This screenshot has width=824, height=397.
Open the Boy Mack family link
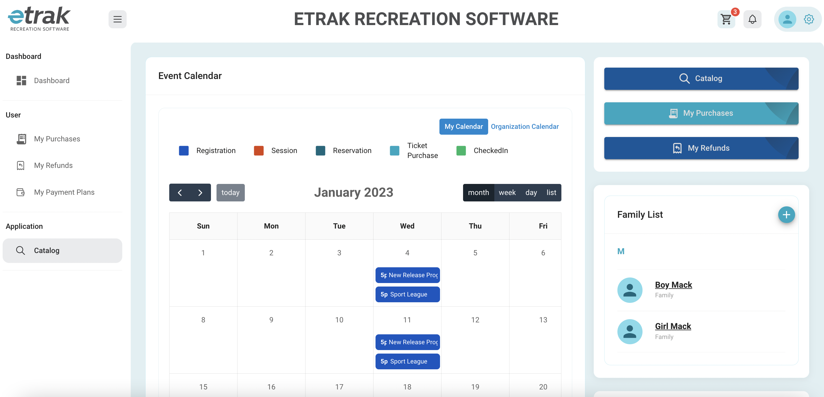click(673, 285)
